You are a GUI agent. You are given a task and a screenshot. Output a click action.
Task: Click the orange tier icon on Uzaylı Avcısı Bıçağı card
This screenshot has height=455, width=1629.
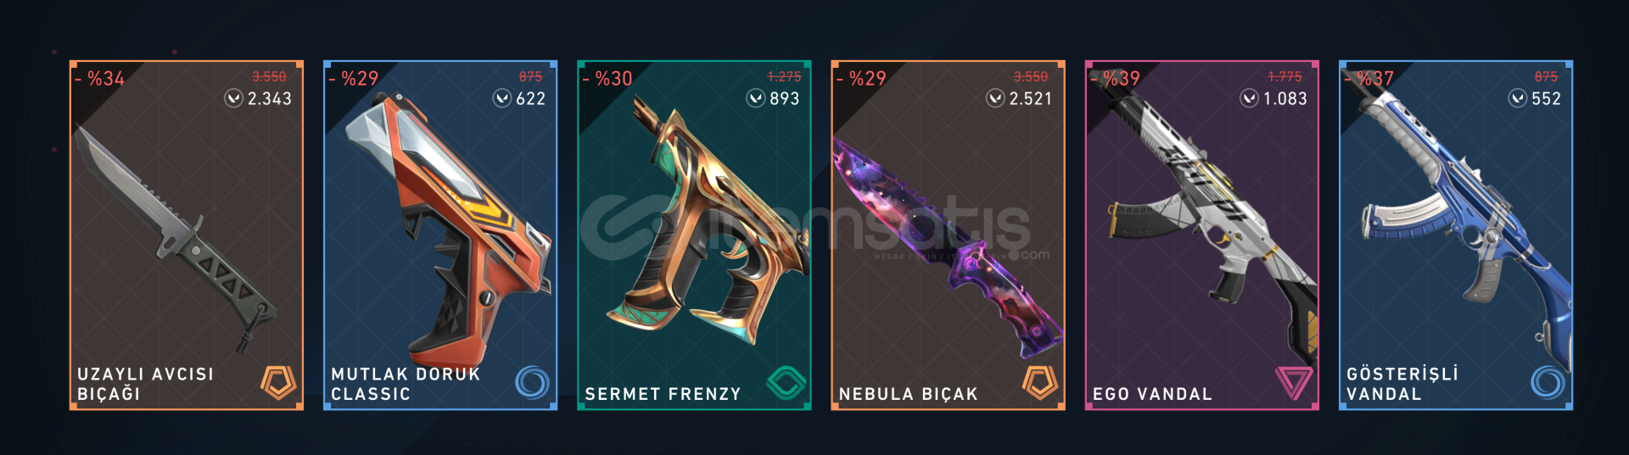point(278,383)
